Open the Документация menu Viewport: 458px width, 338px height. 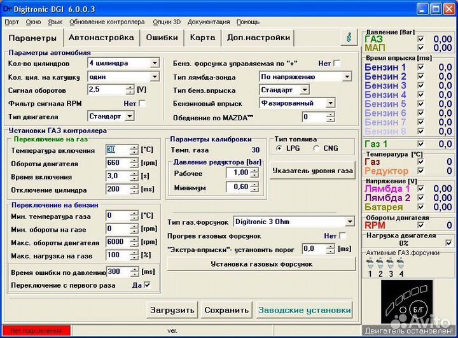tap(209, 22)
